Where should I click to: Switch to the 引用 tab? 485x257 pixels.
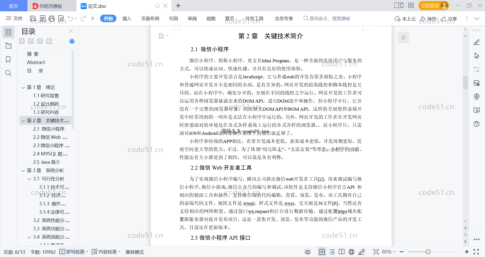pyautogui.click(x=174, y=18)
